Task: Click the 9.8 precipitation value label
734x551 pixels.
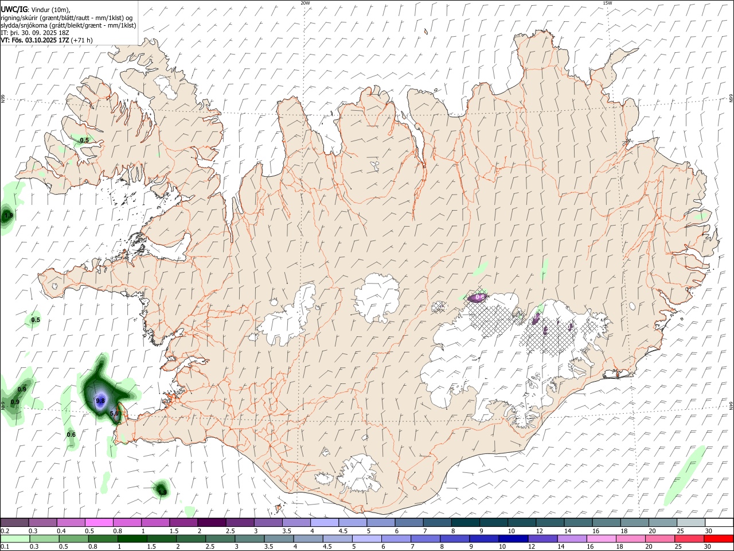Action: [100, 401]
